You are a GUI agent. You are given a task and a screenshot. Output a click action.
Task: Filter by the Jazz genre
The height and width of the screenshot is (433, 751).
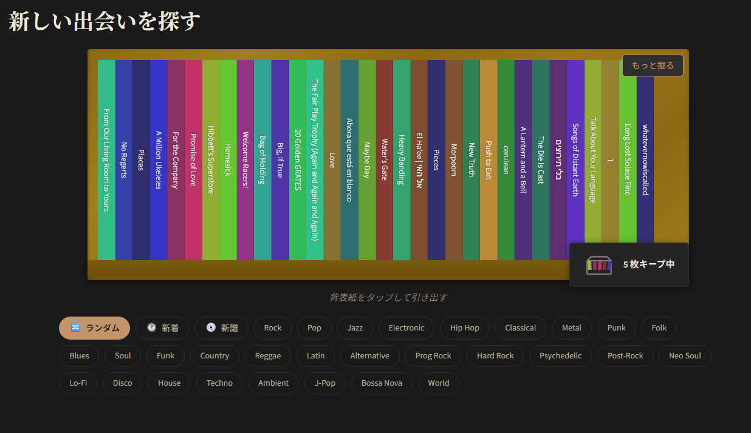pyautogui.click(x=355, y=328)
